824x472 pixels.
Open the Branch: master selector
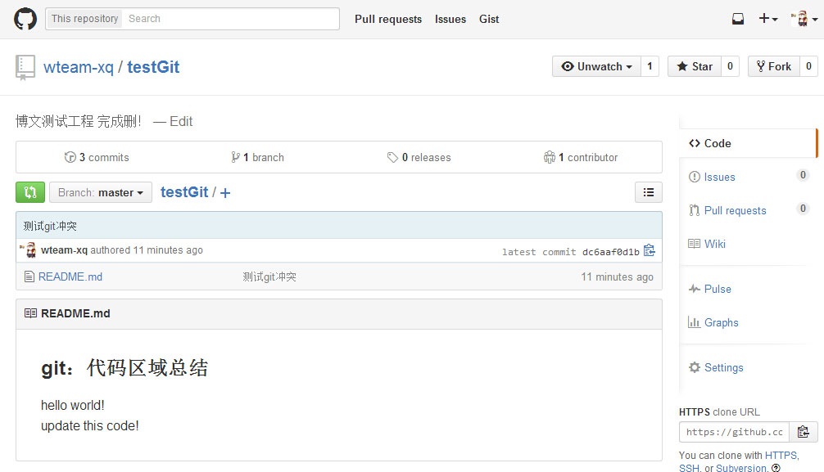[x=101, y=193]
